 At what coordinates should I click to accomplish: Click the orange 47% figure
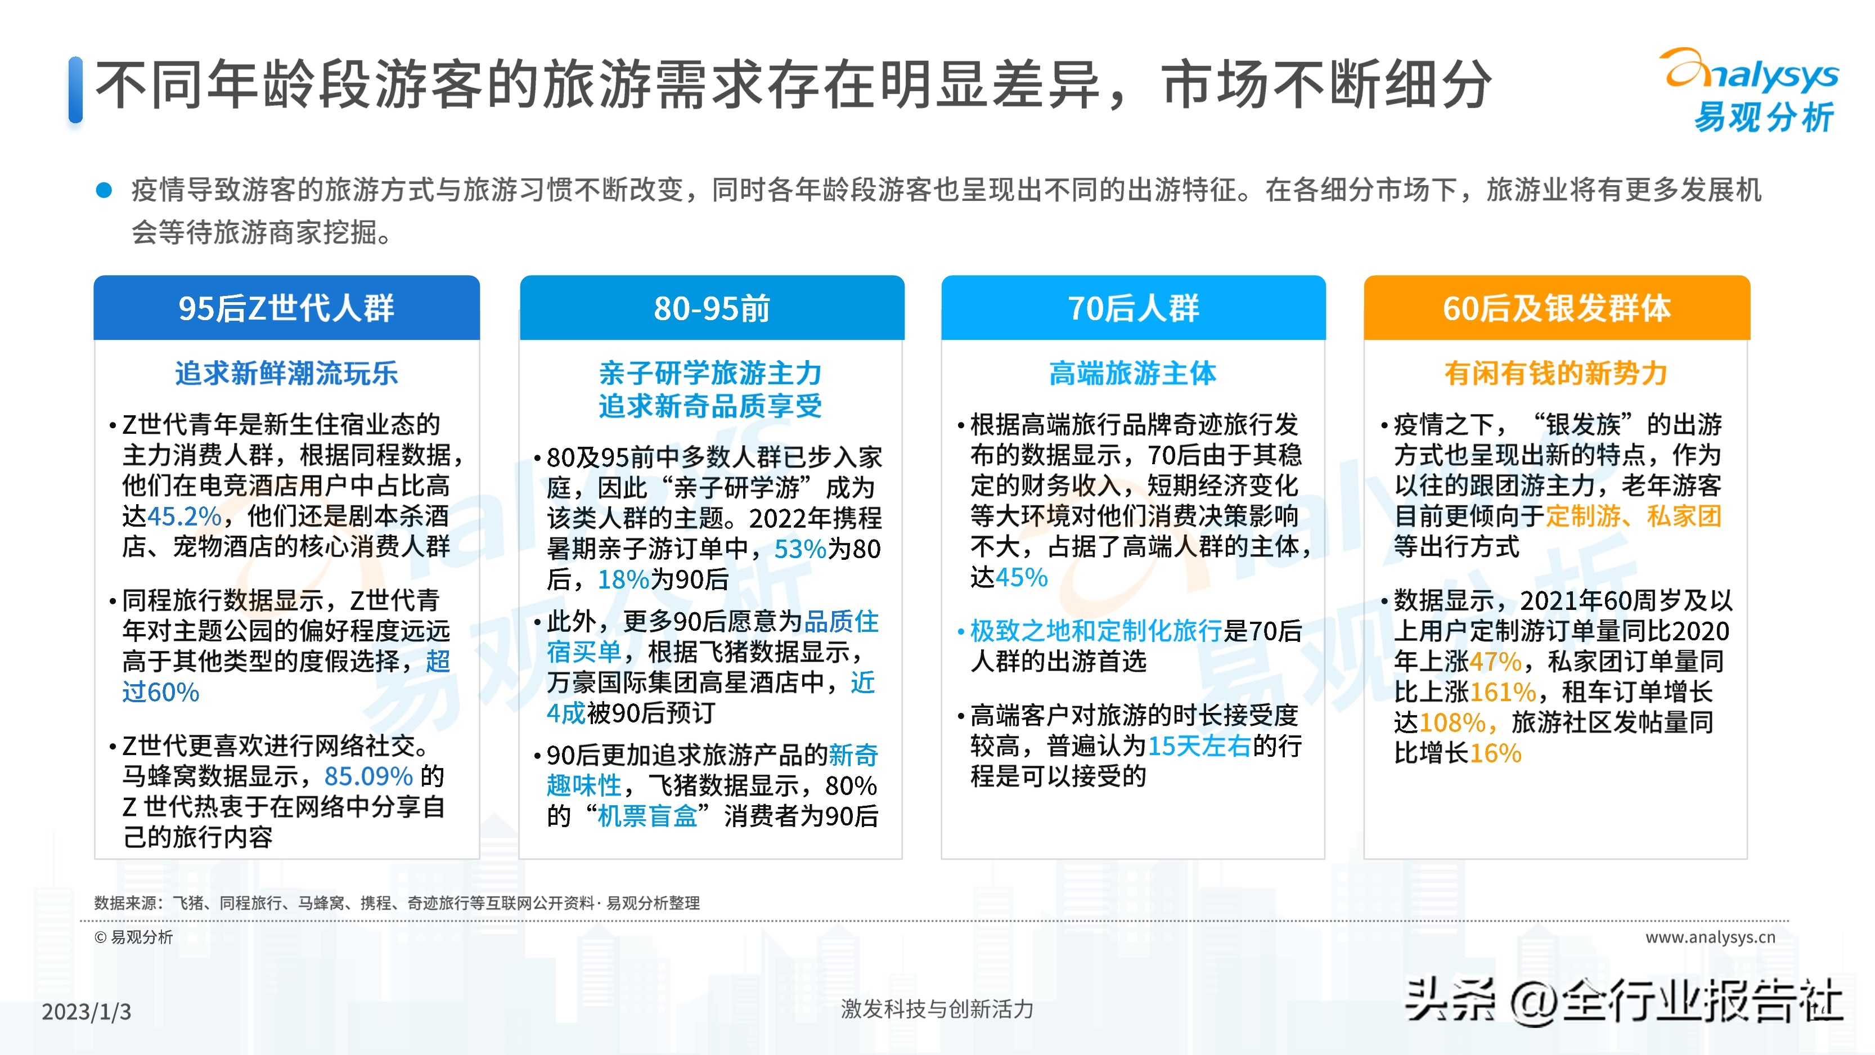pos(1496,661)
